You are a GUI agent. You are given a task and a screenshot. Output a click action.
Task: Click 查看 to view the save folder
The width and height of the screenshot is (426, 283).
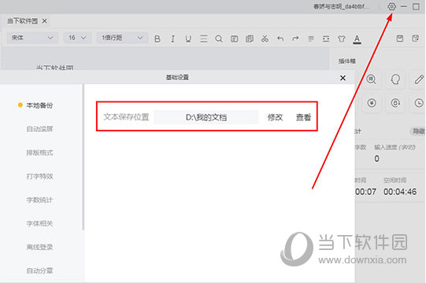click(303, 117)
